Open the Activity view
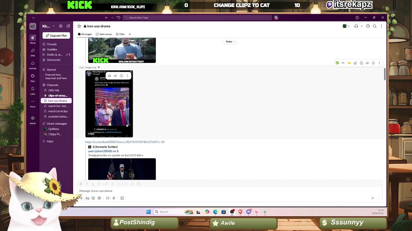This screenshot has height=231, width=412. 33,65
